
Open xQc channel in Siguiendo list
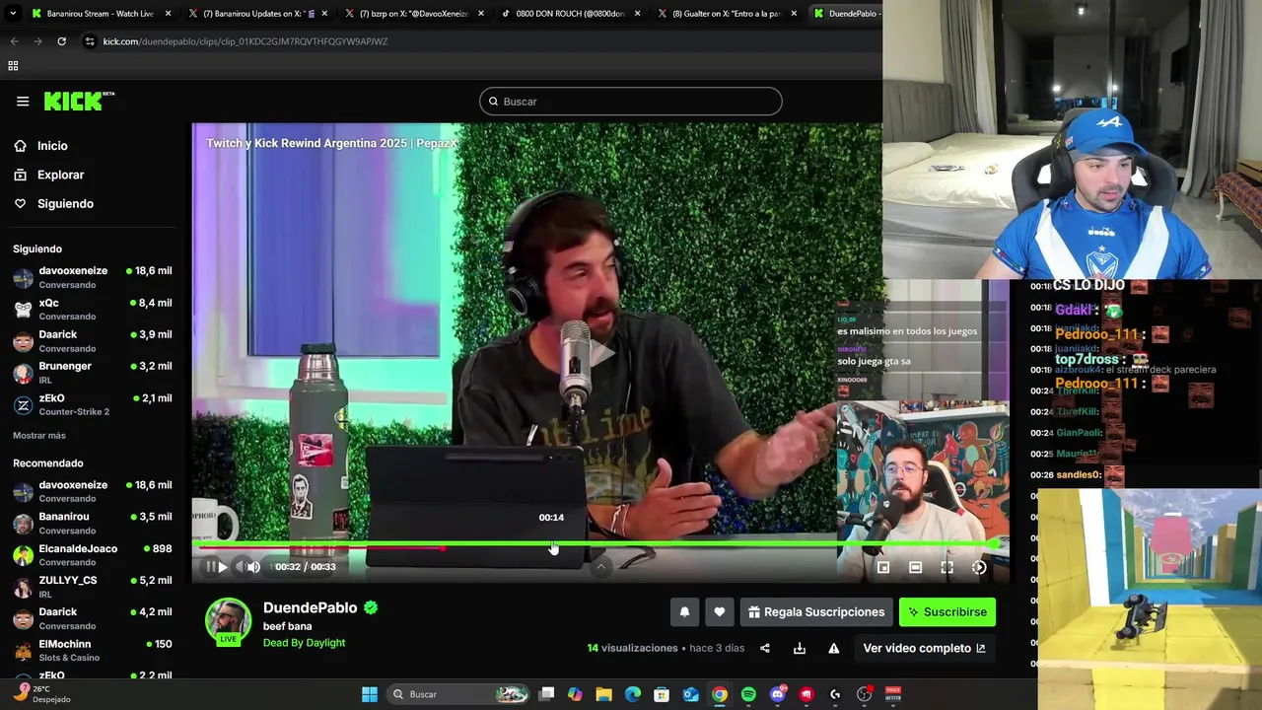coord(93,309)
